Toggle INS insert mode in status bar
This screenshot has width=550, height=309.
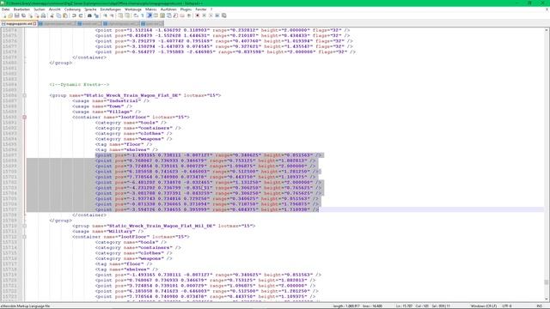540,306
